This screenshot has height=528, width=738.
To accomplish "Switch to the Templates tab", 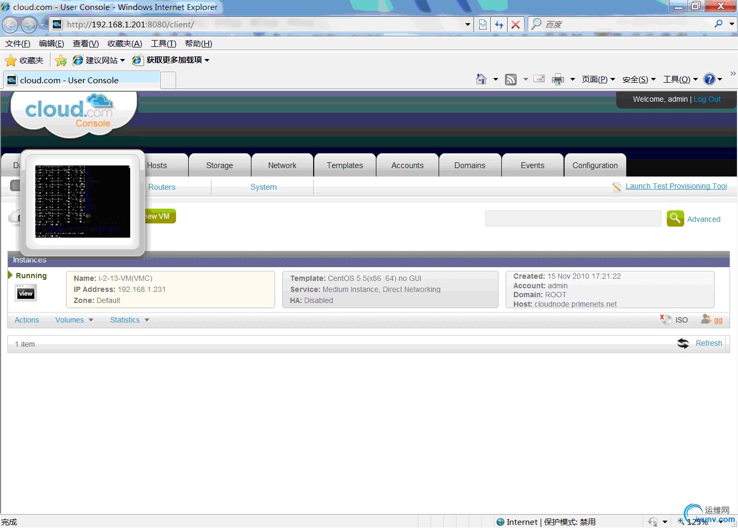I will click(x=345, y=165).
